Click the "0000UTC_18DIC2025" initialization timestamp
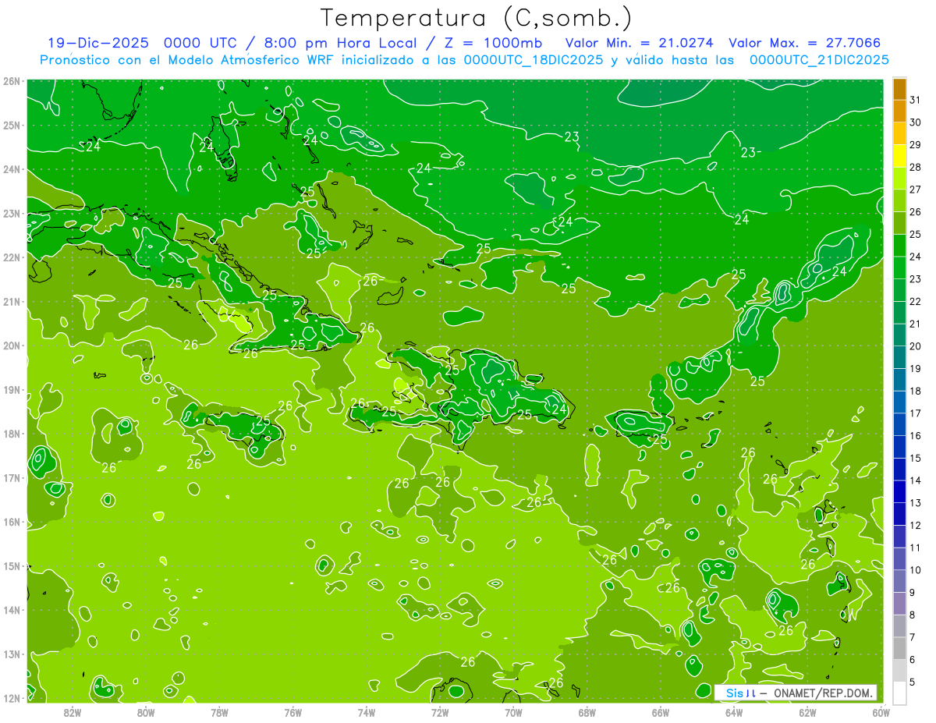Image resolution: width=936 pixels, height=723 pixels. (x=534, y=59)
